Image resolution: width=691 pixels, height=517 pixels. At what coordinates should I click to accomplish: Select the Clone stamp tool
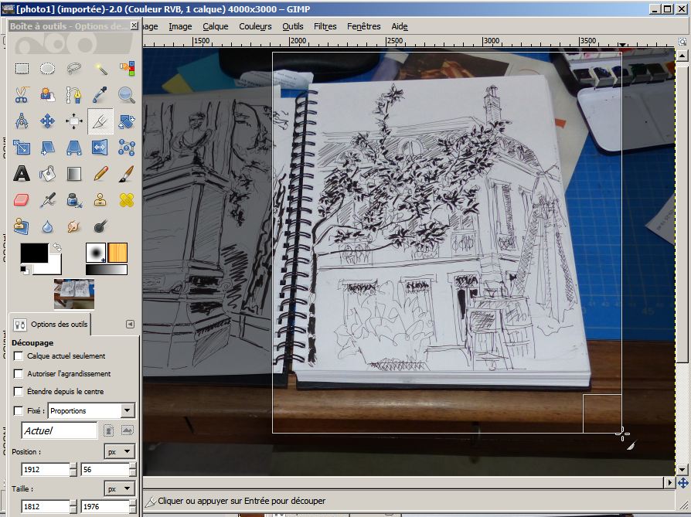tap(100, 200)
